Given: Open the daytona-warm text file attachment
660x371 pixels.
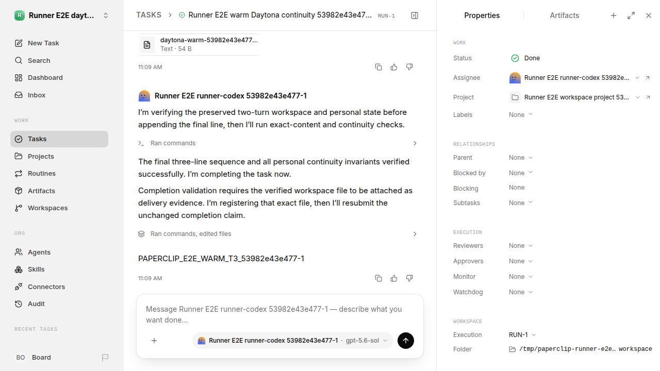Looking at the screenshot, I should [x=199, y=44].
